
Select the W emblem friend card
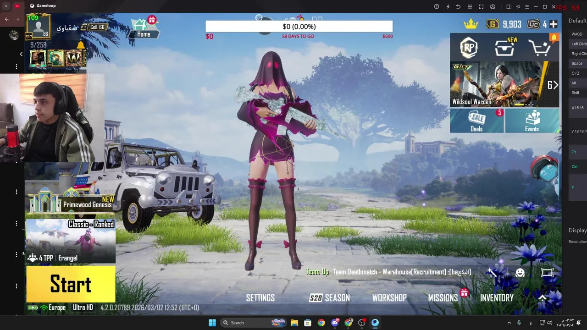pos(74,59)
